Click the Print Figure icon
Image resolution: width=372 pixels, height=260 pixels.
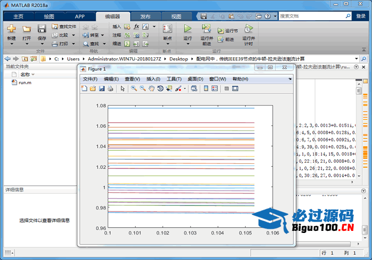tap(110, 89)
